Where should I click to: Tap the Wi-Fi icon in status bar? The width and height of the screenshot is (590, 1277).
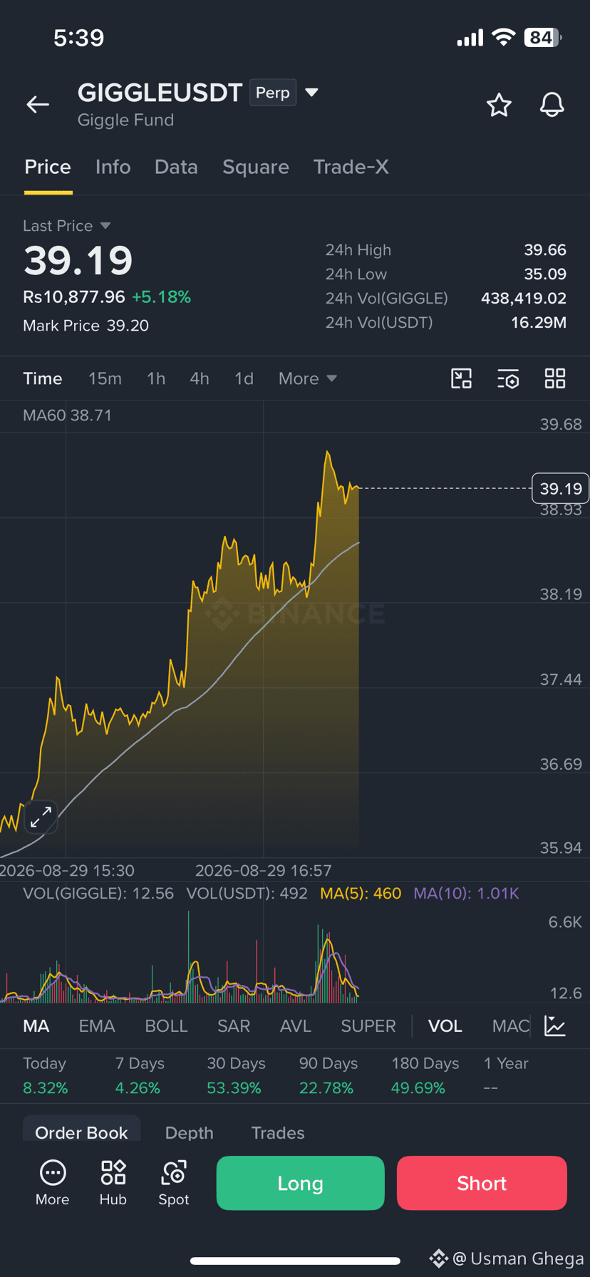(504, 38)
